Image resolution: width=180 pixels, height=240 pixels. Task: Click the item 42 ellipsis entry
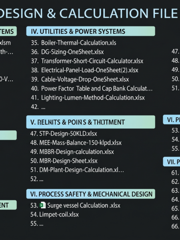38,107
